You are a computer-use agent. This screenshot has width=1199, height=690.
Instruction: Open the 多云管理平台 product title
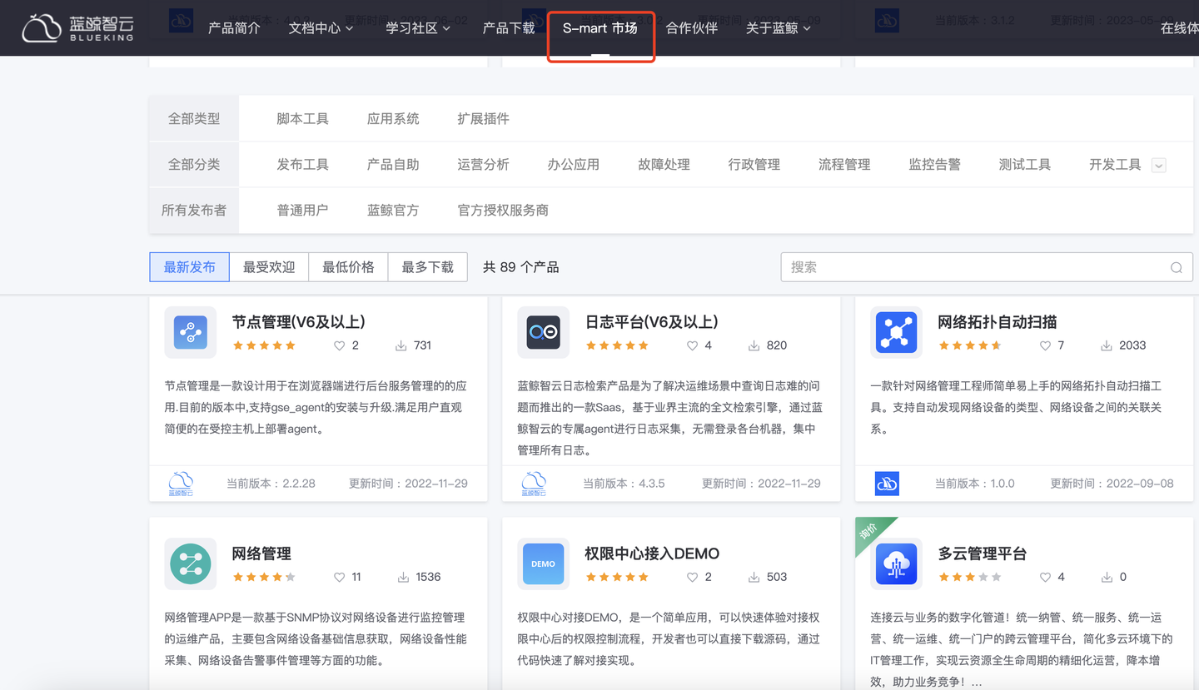pyautogui.click(x=983, y=554)
